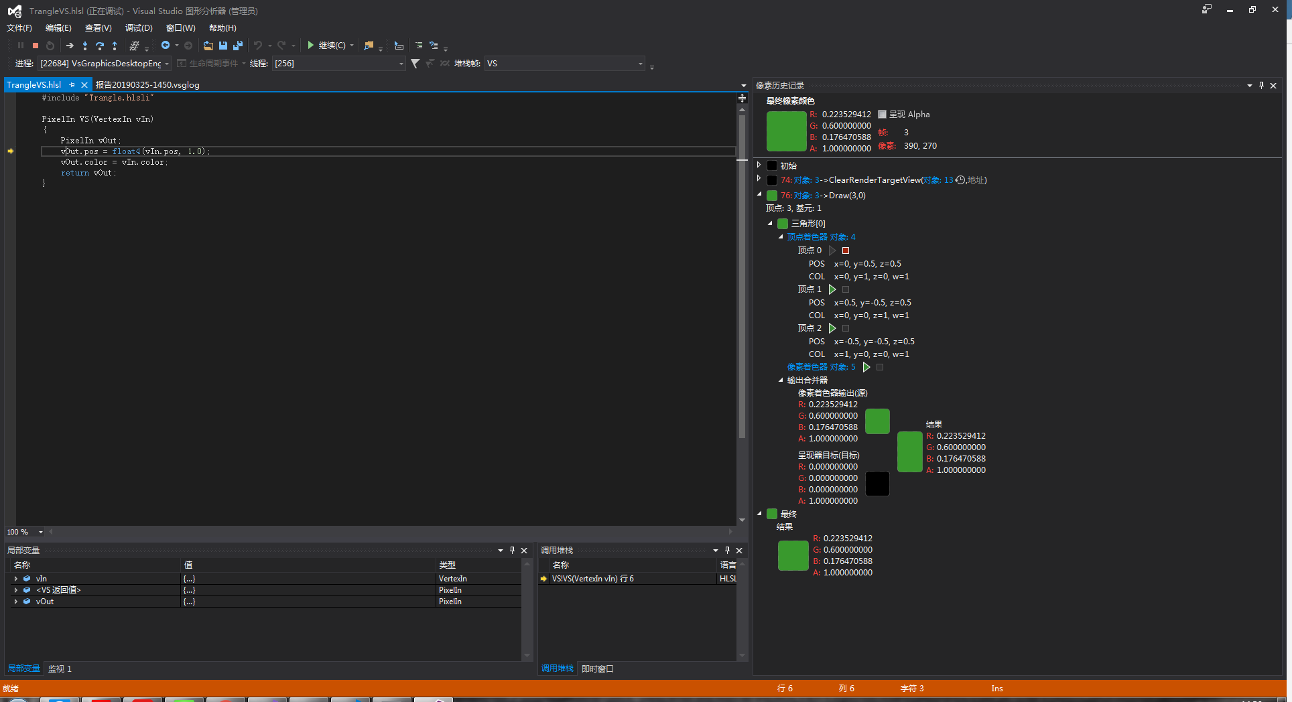1292x702 pixels.
Task: Click the Step Over icon
Action: [100, 45]
